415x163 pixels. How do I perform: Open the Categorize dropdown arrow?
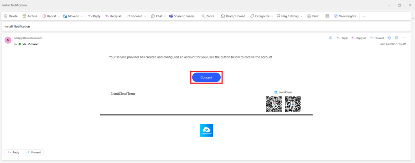[272, 16]
